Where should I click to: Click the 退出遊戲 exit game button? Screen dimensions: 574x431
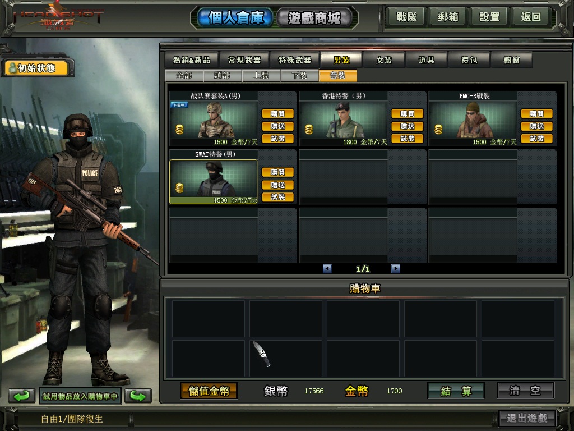click(x=527, y=418)
